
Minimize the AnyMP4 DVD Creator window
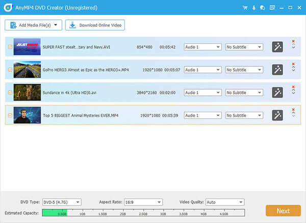[x=282, y=8]
